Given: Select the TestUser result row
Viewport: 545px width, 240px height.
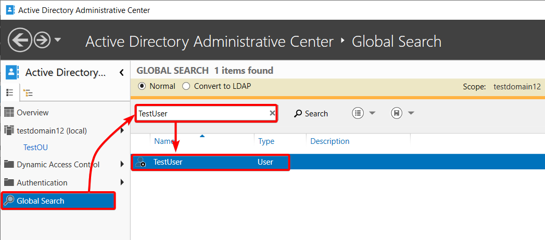Looking at the screenshot, I should click(338, 162).
